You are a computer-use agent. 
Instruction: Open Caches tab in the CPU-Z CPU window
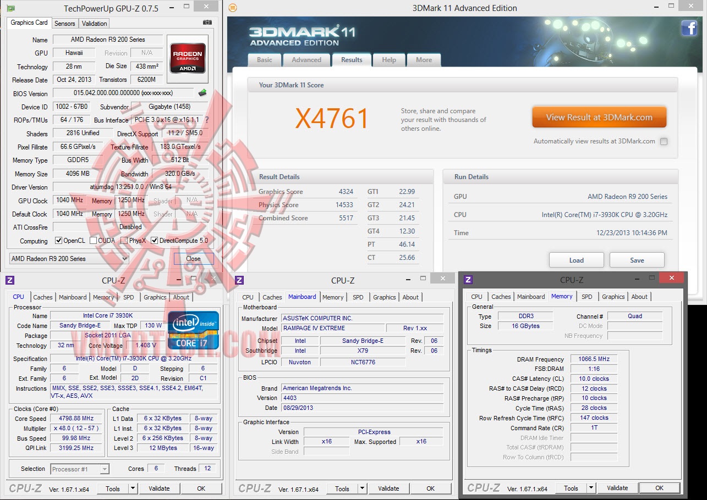(43, 297)
